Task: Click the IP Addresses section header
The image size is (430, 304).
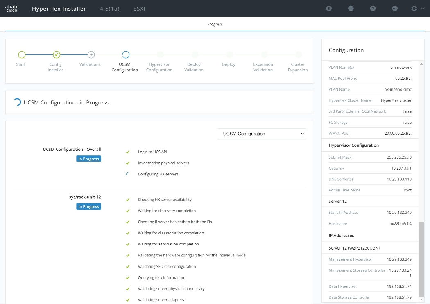Action: (x=341, y=236)
